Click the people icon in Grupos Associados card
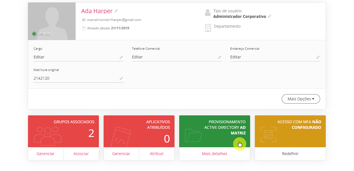The height and width of the screenshot is (171, 354). 48,136
